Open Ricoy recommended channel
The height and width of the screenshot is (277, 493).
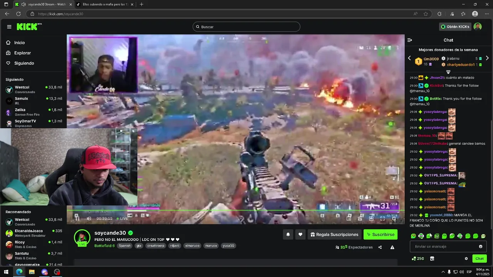[x=34, y=244]
